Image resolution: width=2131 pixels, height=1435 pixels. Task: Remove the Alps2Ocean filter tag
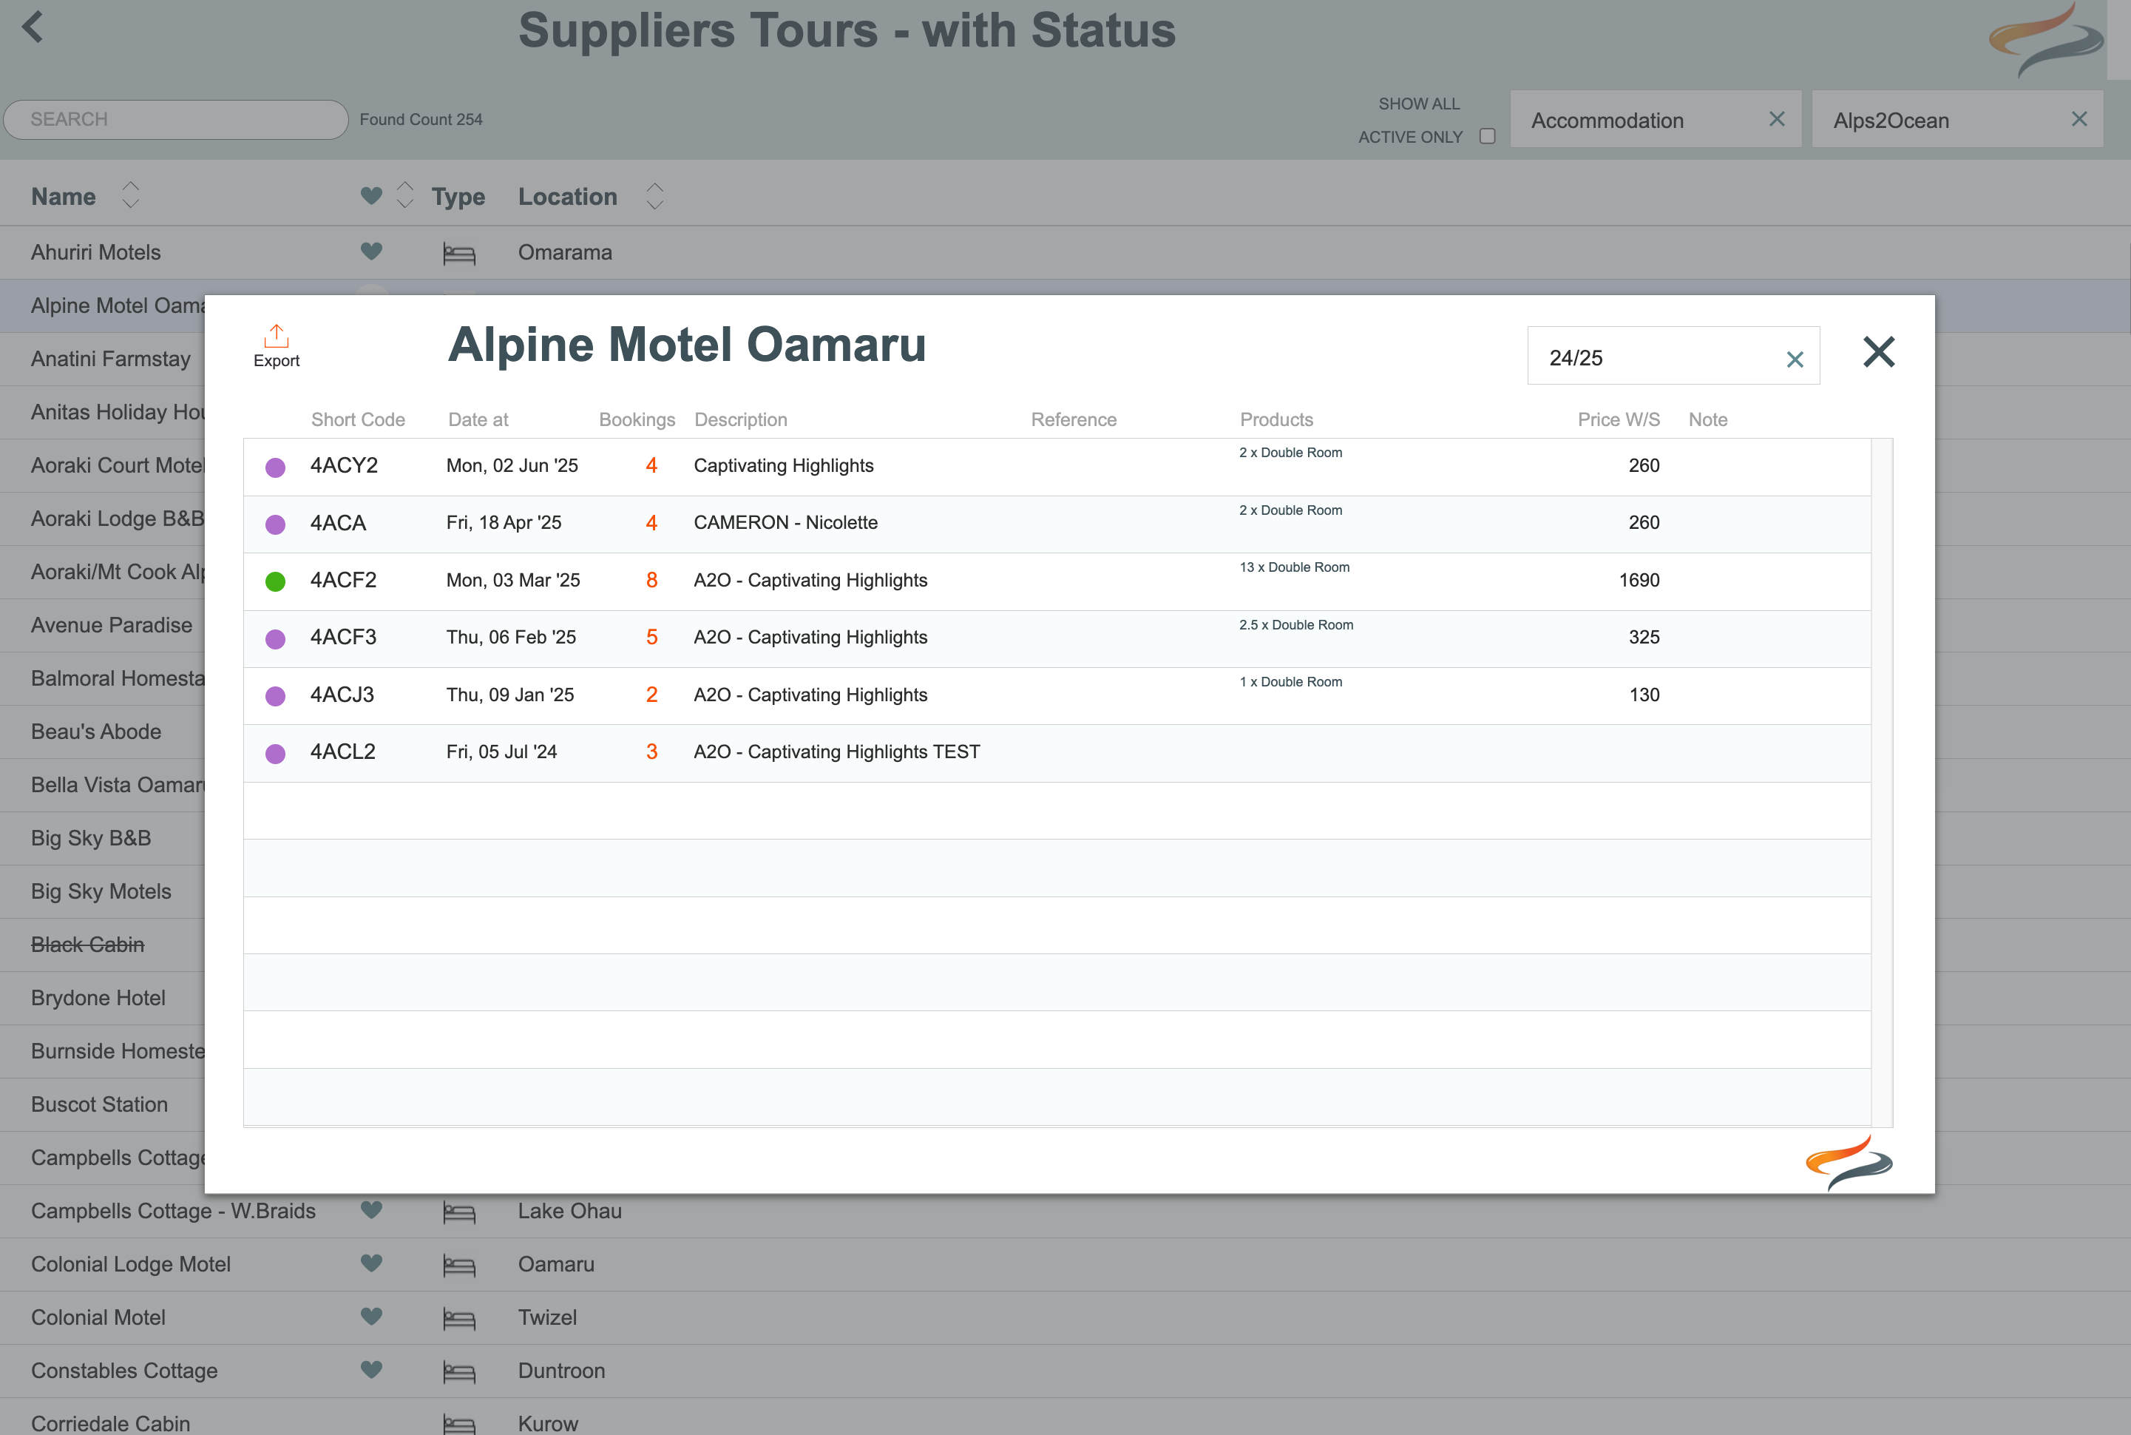click(x=2078, y=119)
